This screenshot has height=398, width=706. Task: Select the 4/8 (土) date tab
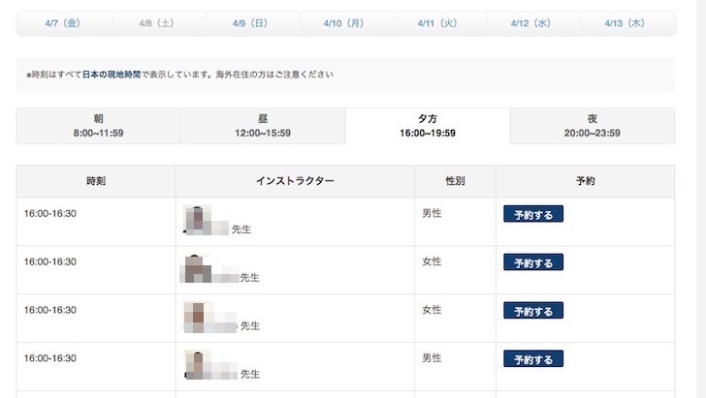click(157, 23)
